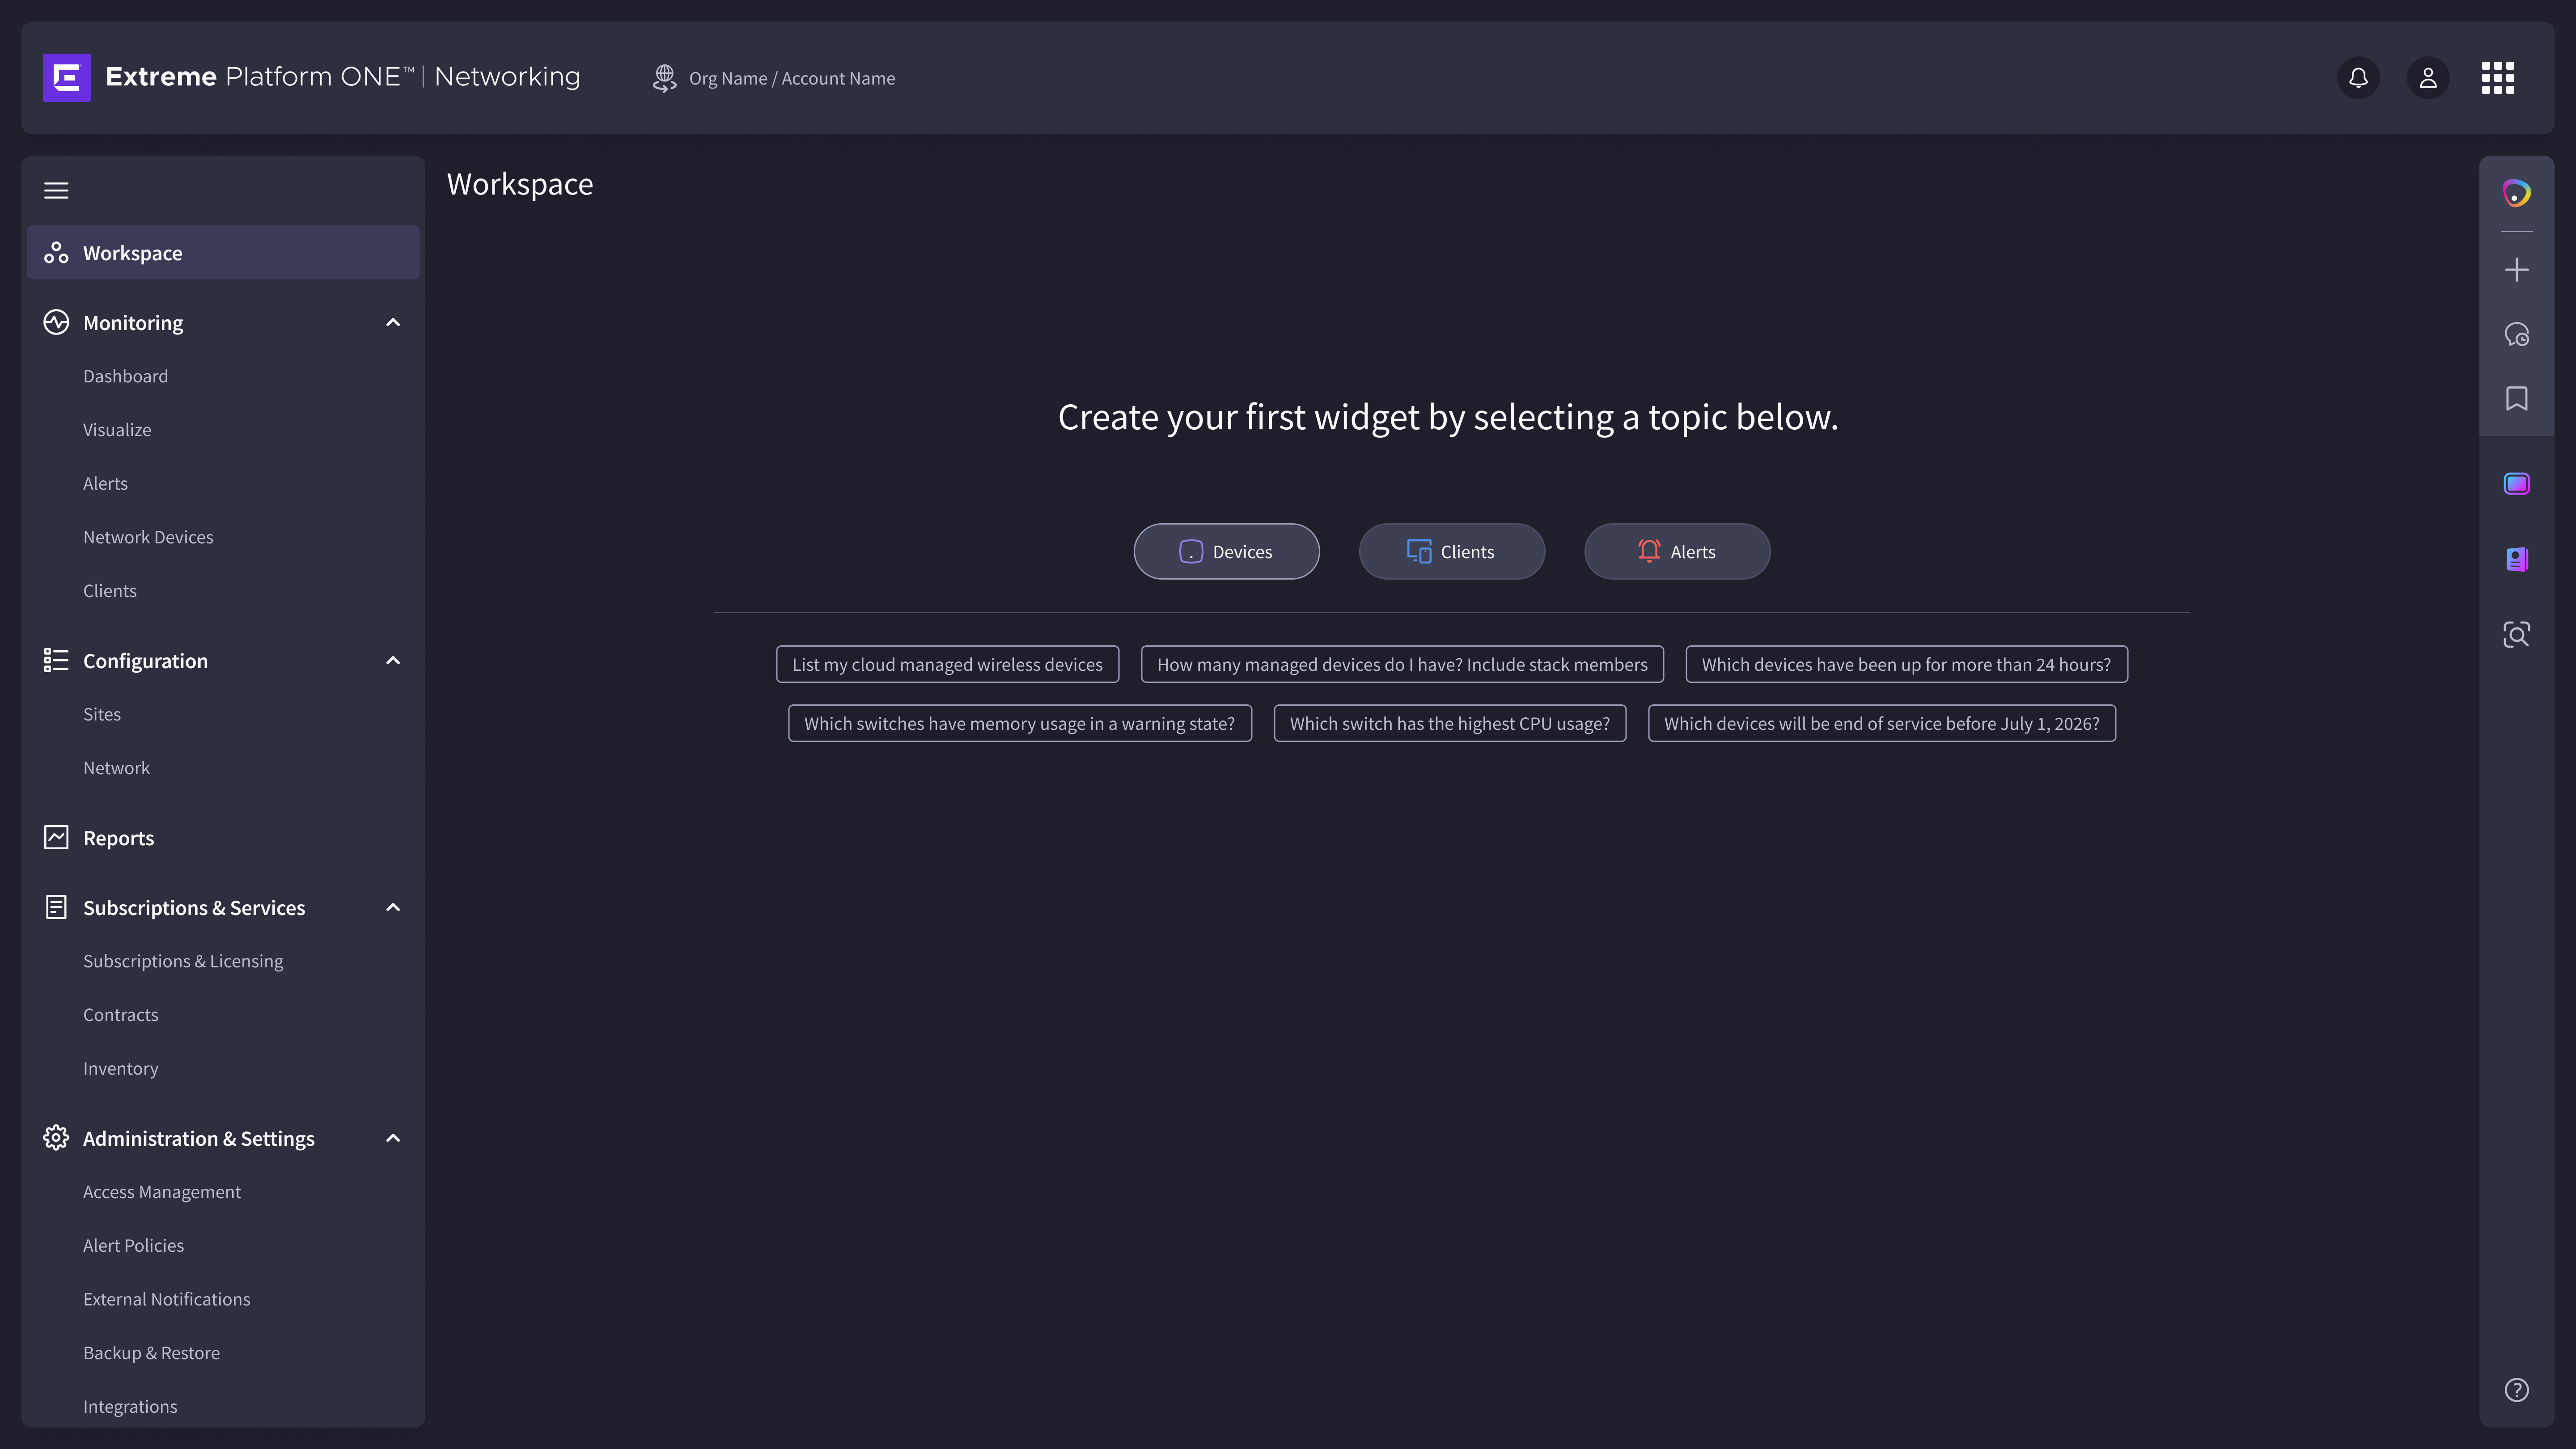This screenshot has width=2576, height=1449.
Task: Choose 'Which switches have memory usage' prompt
Action: [1019, 723]
